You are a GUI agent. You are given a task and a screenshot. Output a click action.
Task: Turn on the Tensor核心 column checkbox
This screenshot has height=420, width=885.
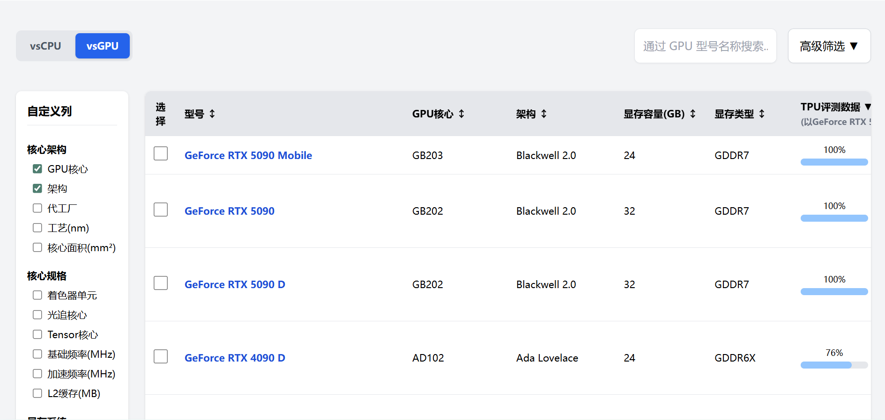37,334
